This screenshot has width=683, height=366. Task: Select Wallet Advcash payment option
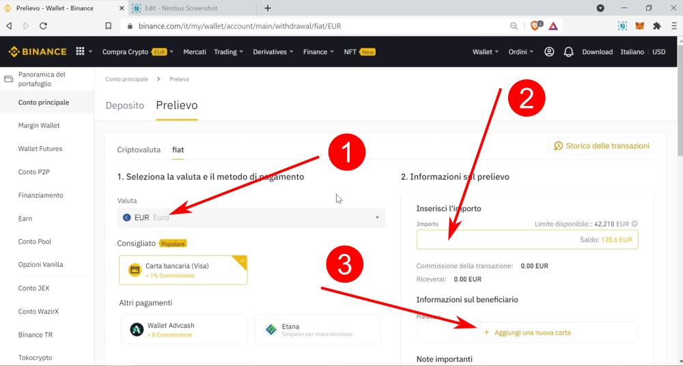coord(184,329)
